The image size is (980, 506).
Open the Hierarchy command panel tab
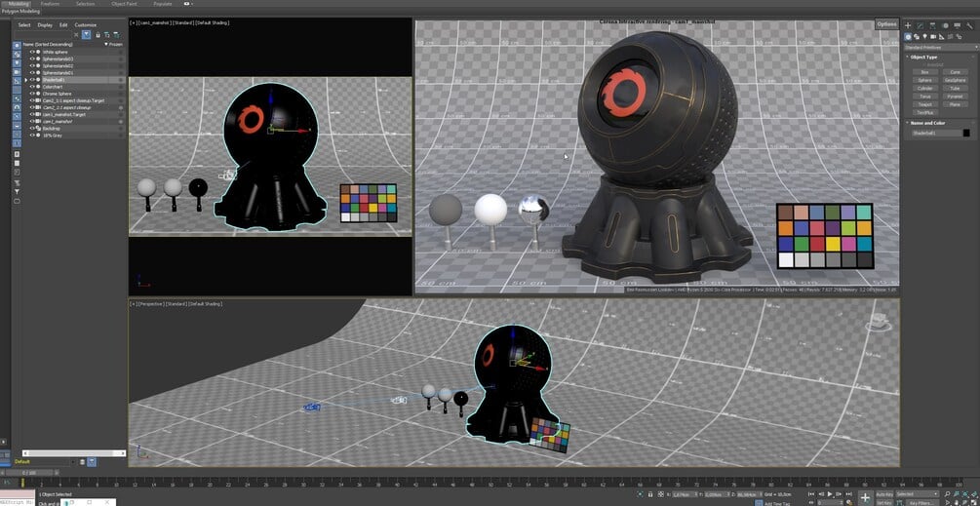pyautogui.click(x=932, y=25)
